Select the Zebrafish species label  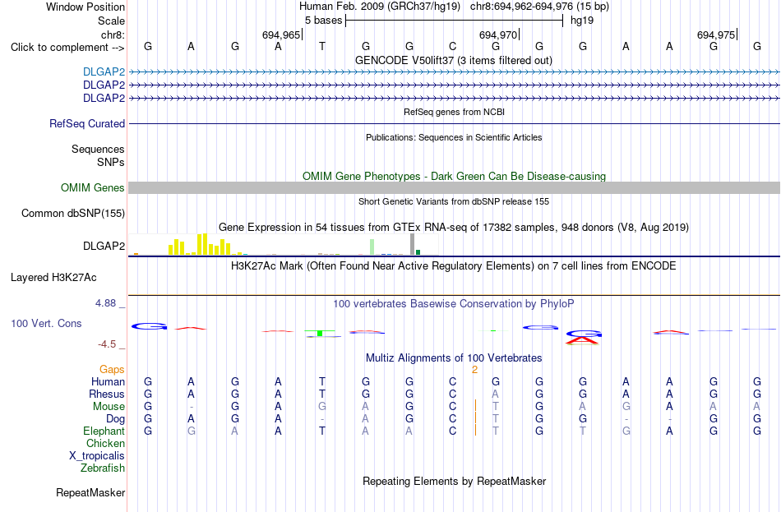(102, 468)
